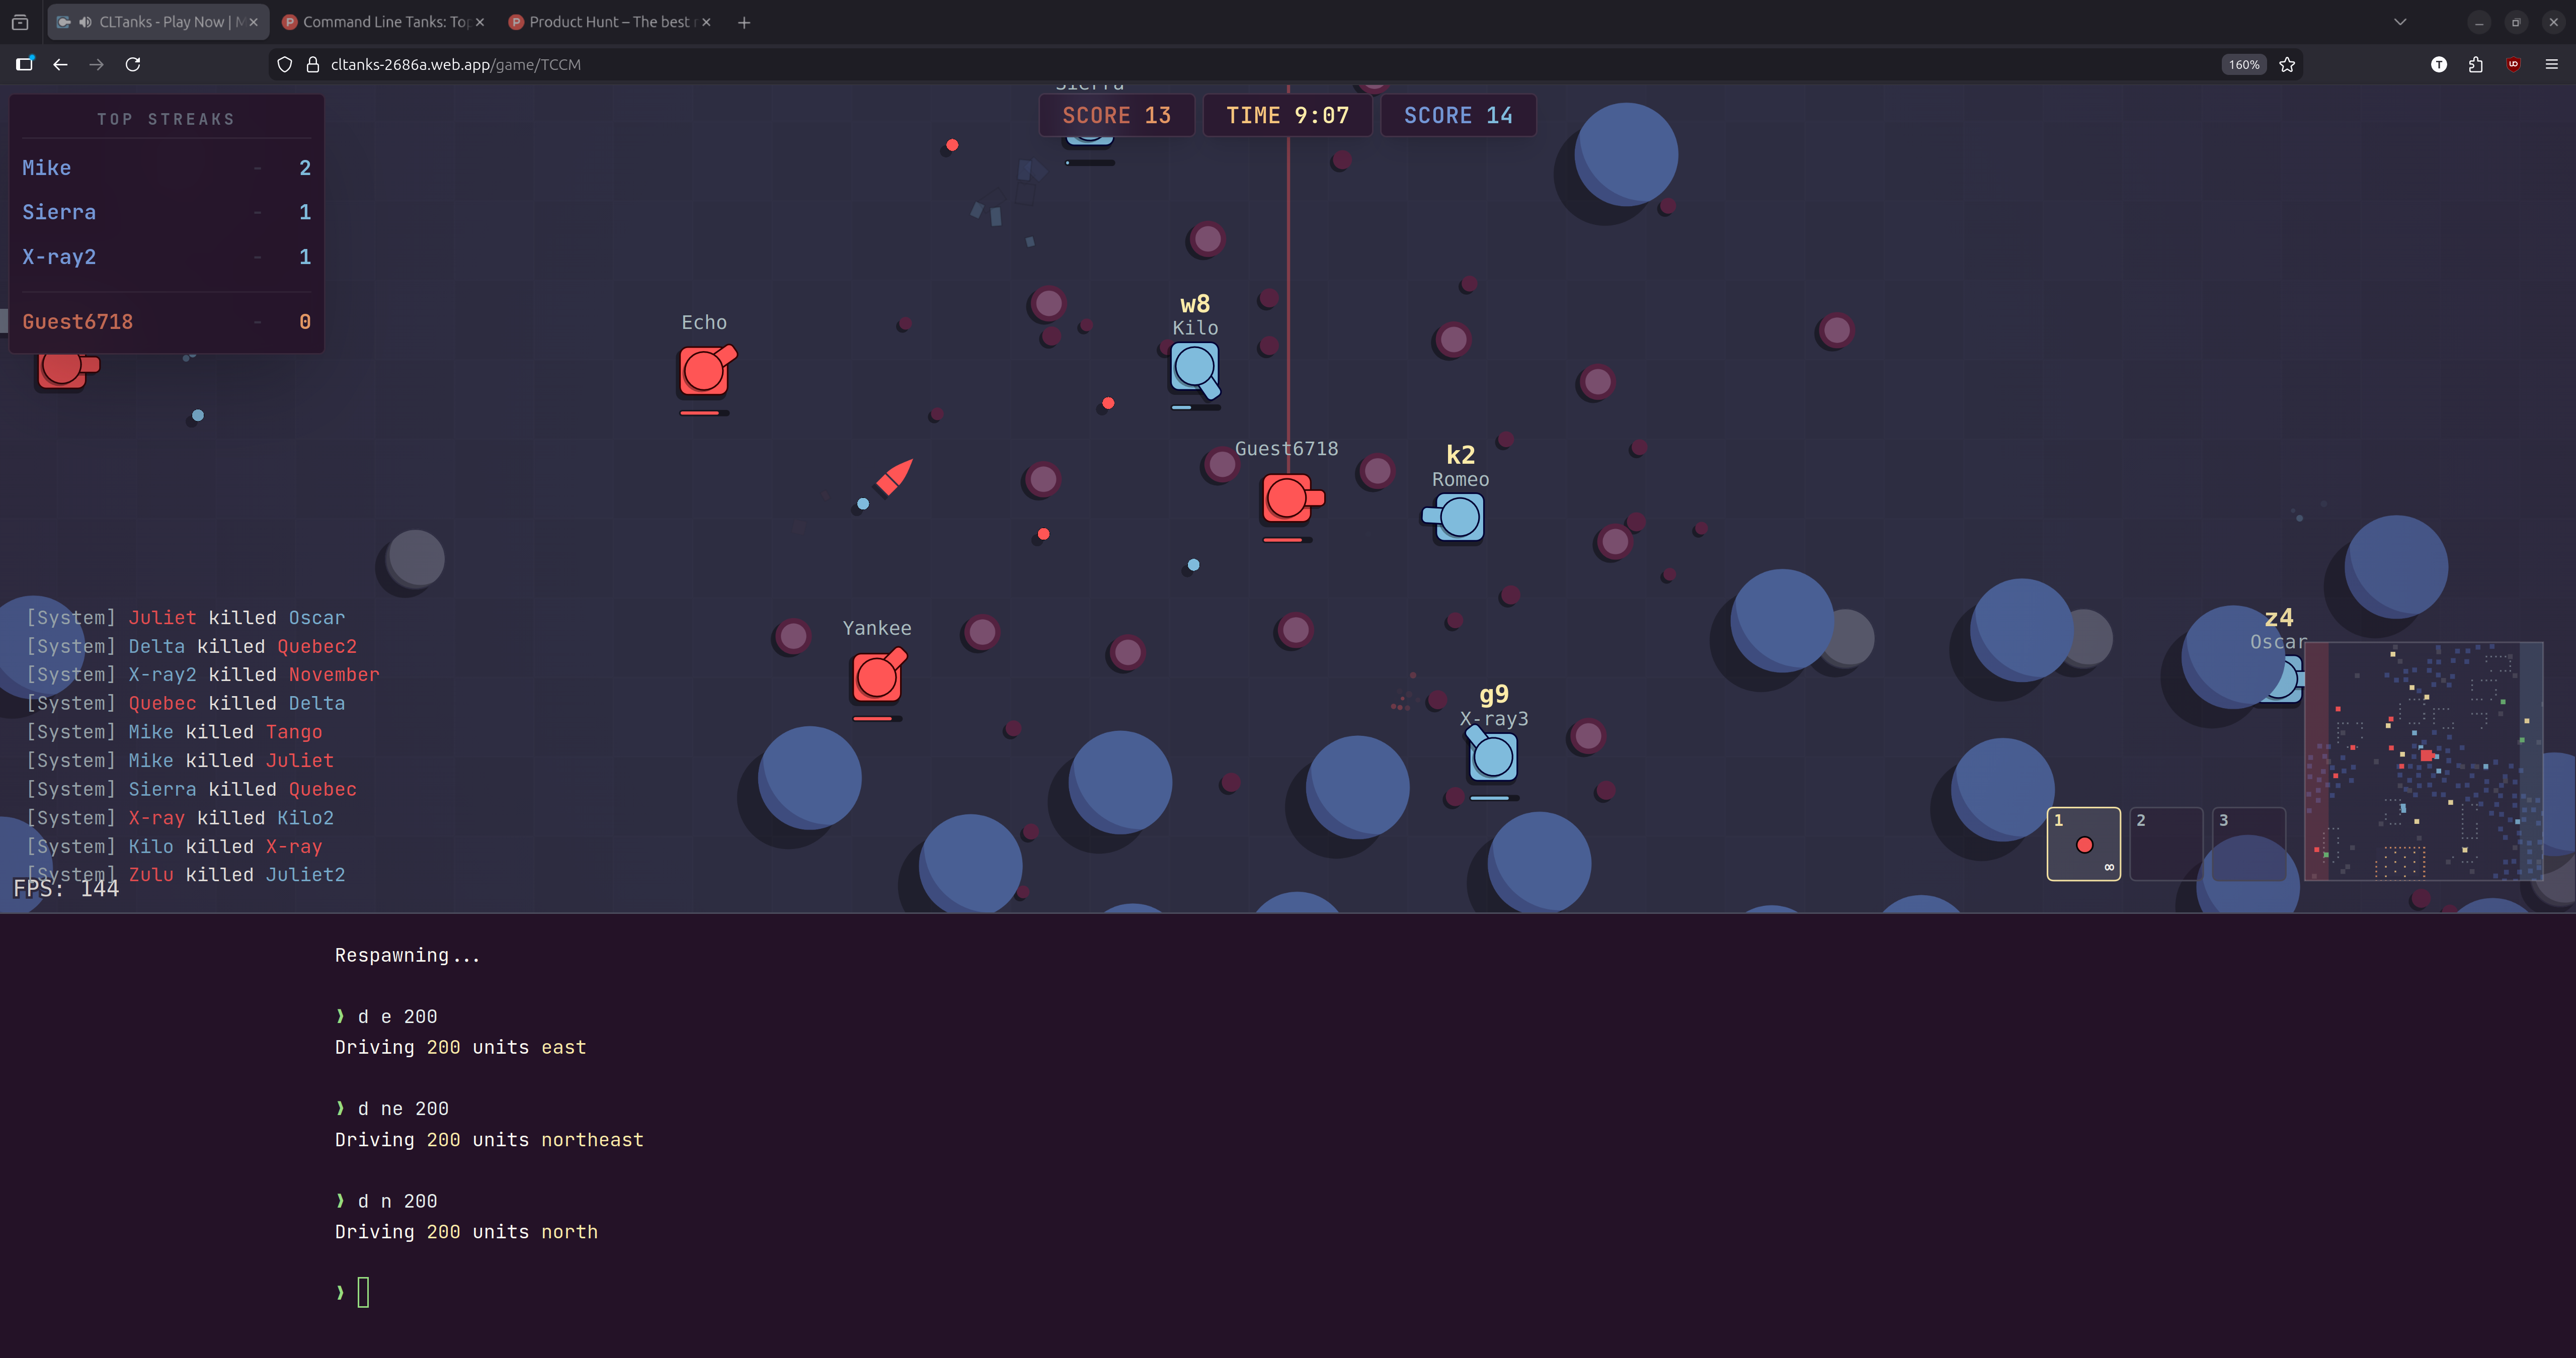Viewport: 2576px width, 1358px height.
Task: Open a new tab with the plus button
Action: click(x=743, y=21)
